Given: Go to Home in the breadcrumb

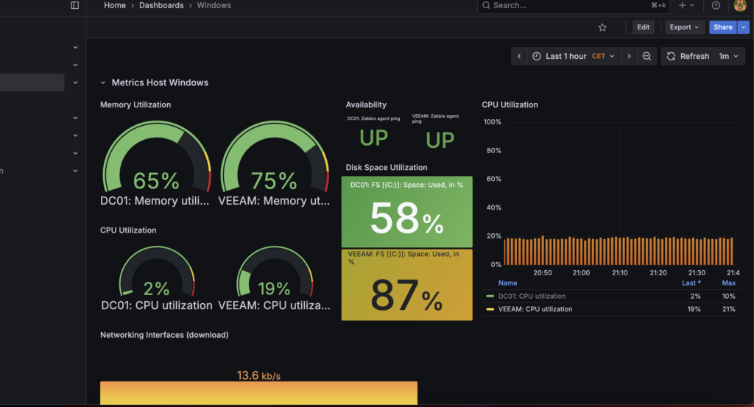Looking at the screenshot, I should pyautogui.click(x=115, y=5).
